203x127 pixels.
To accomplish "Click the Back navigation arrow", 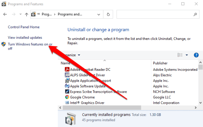I will pyautogui.click(x=5, y=14).
